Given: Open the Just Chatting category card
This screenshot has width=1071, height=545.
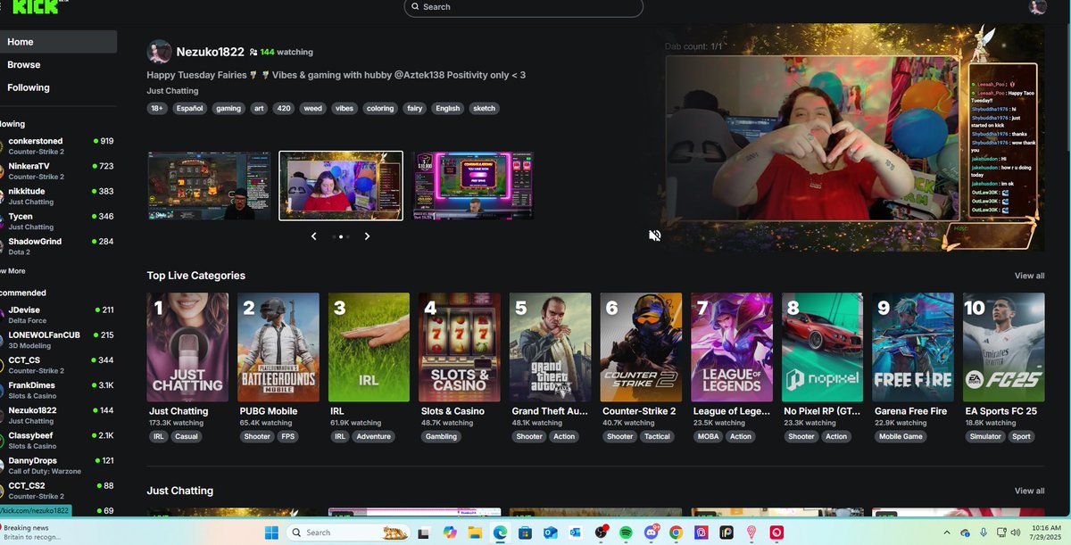Looking at the screenshot, I should pos(187,347).
